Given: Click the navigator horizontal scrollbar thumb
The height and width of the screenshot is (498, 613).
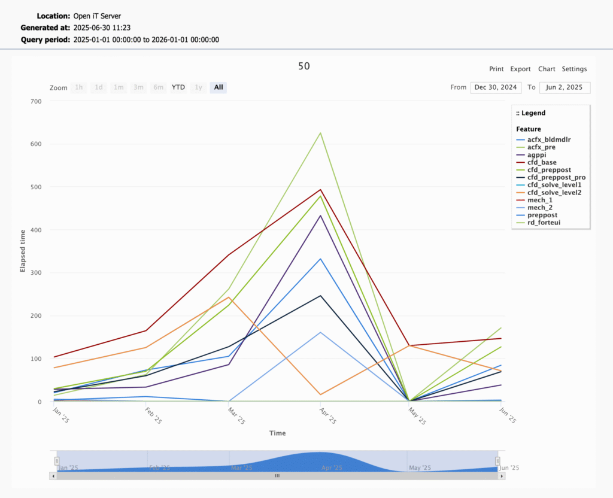Looking at the screenshot, I should point(277,476).
